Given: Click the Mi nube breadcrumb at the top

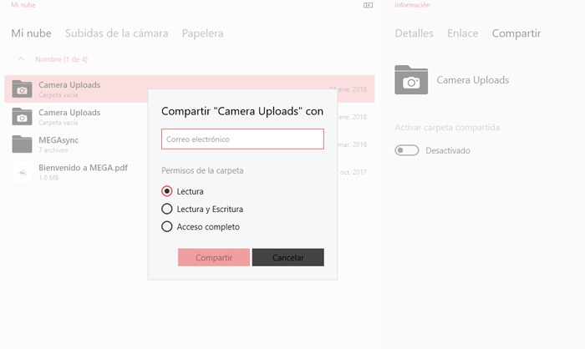Looking at the screenshot, I should (23, 5).
